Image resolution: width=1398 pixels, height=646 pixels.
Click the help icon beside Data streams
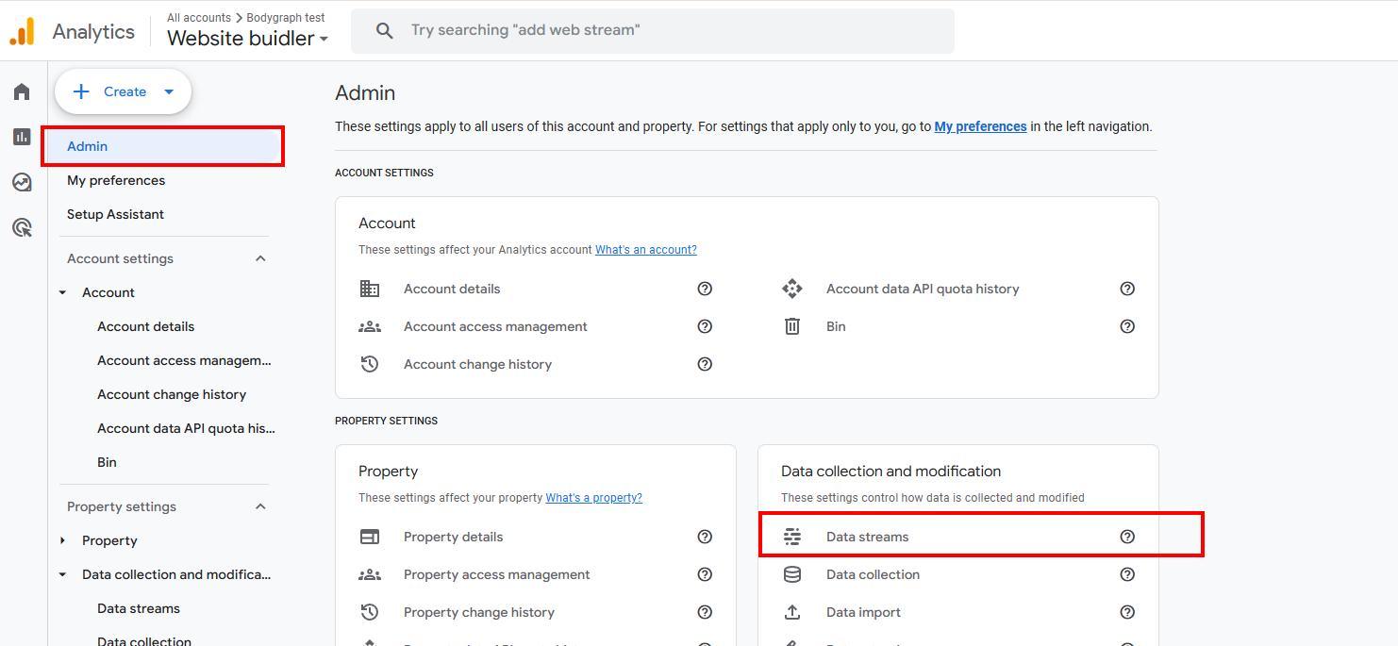pyautogui.click(x=1127, y=537)
